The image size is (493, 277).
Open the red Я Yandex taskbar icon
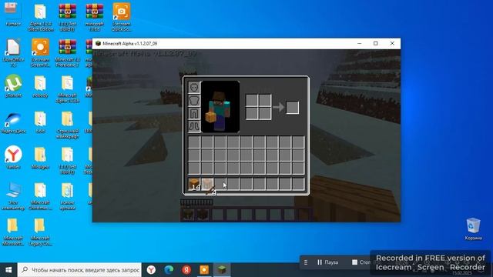186,270
